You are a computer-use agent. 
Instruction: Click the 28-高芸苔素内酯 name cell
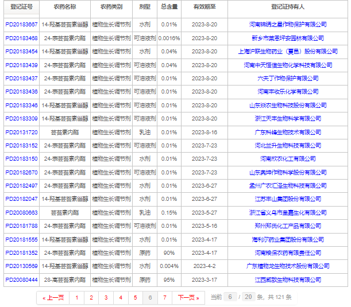(x=65, y=280)
